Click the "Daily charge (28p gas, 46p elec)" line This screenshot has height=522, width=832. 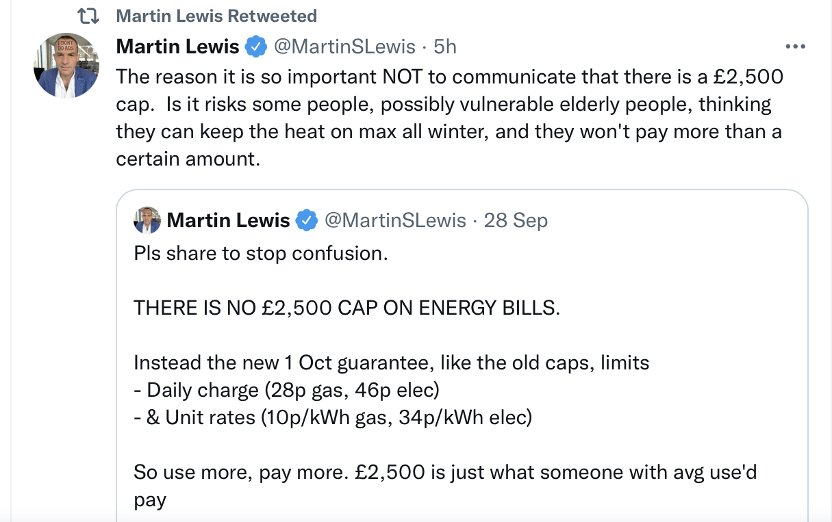point(286,390)
